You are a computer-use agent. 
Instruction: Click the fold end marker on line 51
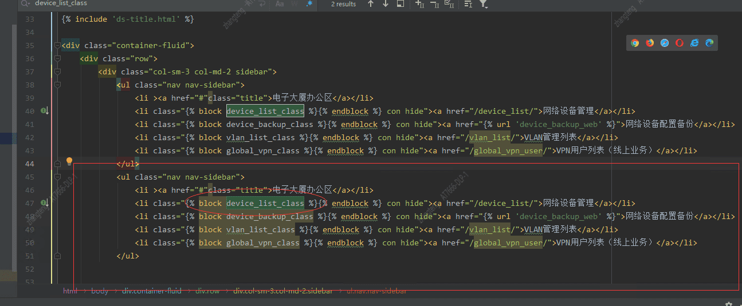[x=57, y=256]
